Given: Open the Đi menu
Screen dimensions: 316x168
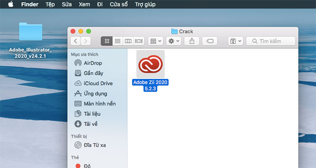Looking at the screenshot, I should tap(100, 4).
